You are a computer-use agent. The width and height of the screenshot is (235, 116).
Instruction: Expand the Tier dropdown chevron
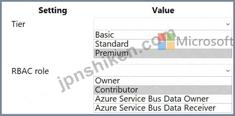click(x=228, y=24)
